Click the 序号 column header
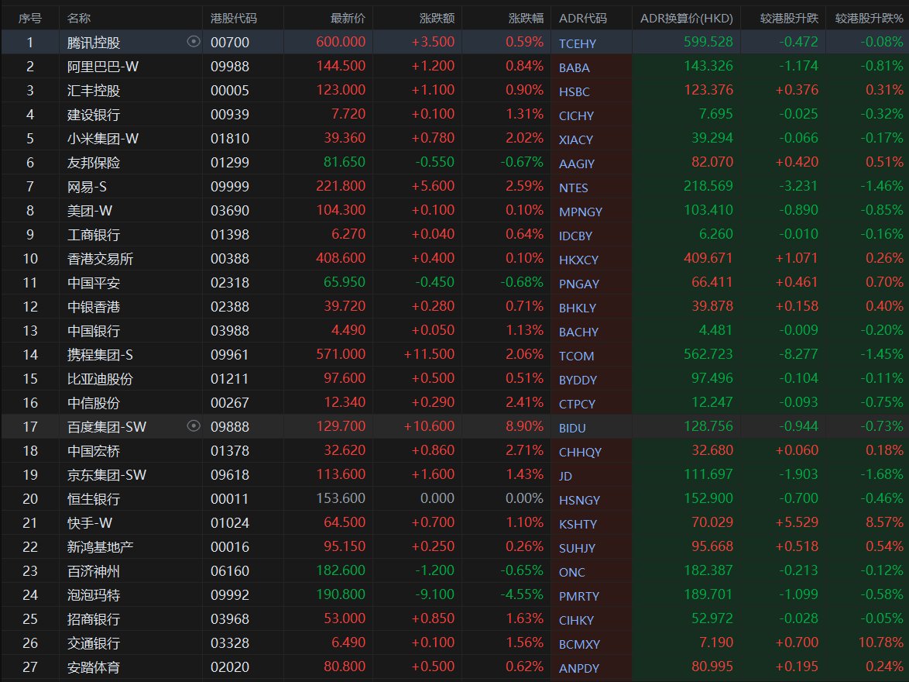 29,18
